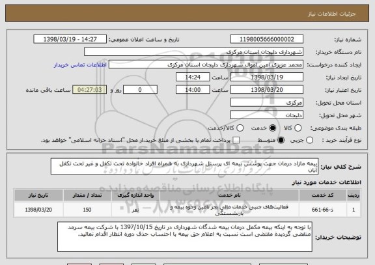This screenshot has height=265, width=375.
Task: Click the 14:24 creation time field
Action: [x=193, y=77]
